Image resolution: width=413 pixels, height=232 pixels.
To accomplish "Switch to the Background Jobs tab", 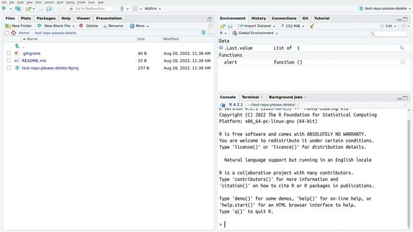I will (285, 97).
